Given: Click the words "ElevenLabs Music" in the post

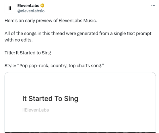Looking at the screenshot, I should coord(77,20).
